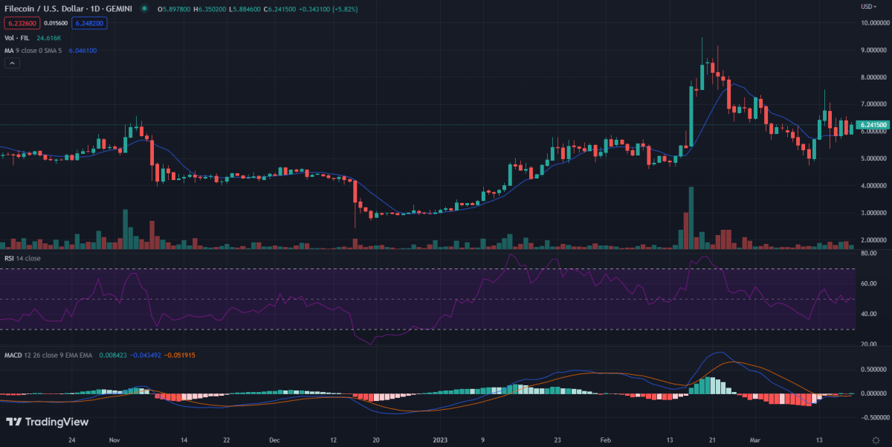Click the Nov label on the time axis
This screenshot has height=447, width=892.
(114, 440)
